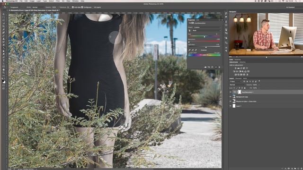Viewport: 303px width, 170px height.
Task: Select the Move tool
Action: [x=4, y=14]
